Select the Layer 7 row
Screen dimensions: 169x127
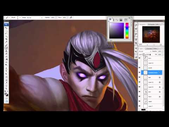click(x=151, y=106)
